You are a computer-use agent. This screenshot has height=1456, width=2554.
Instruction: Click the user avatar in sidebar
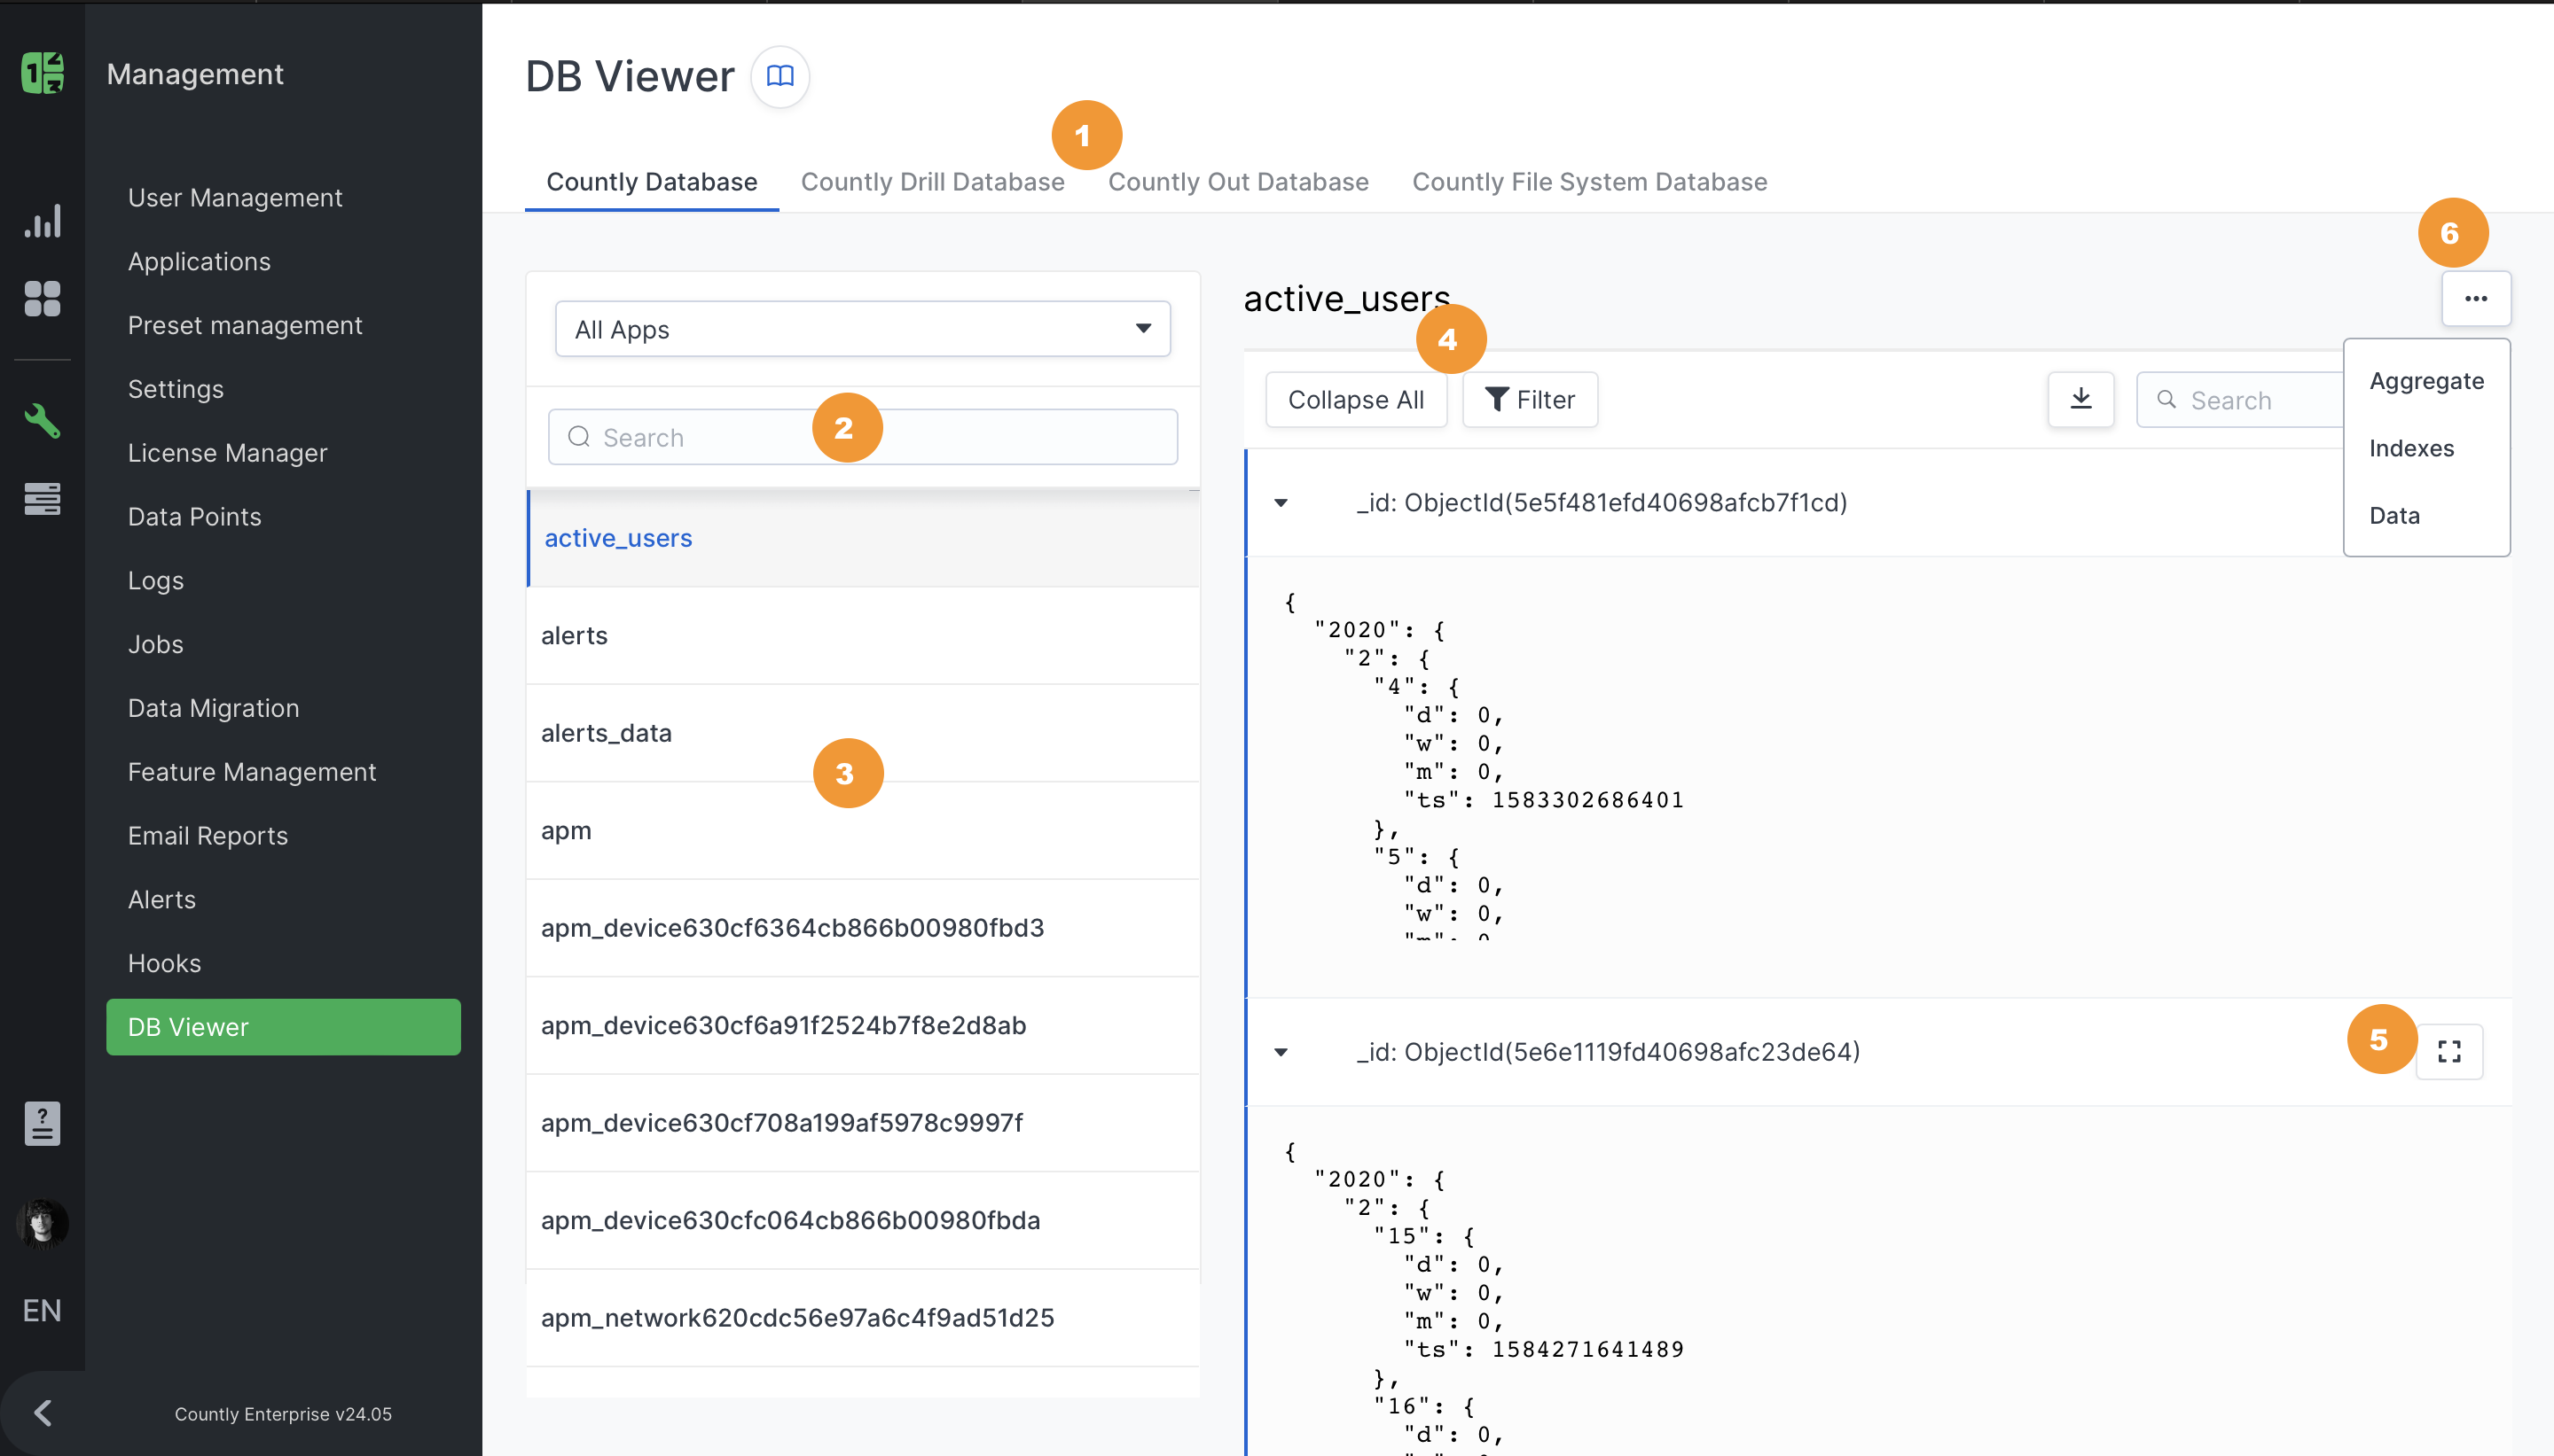coord(42,1224)
